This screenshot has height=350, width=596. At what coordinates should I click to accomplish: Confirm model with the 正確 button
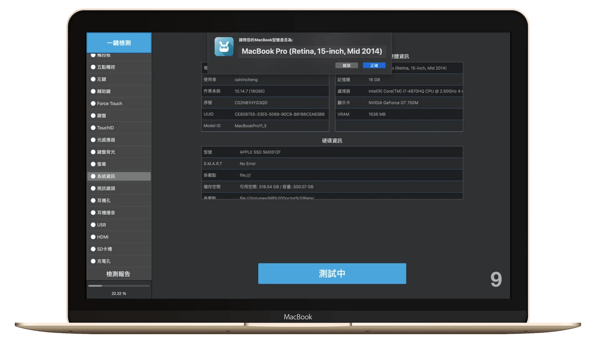(x=374, y=66)
